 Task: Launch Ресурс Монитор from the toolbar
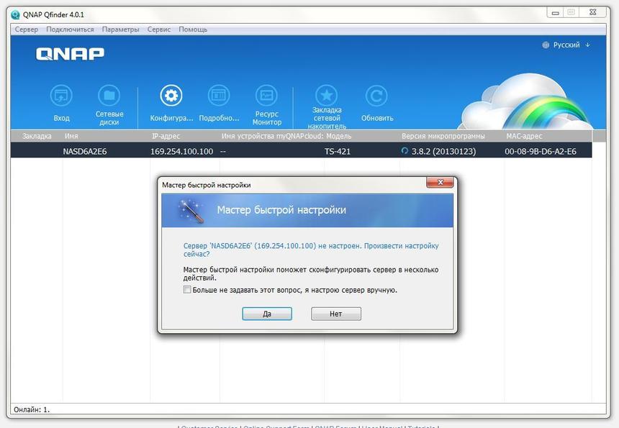coord(267,94)
